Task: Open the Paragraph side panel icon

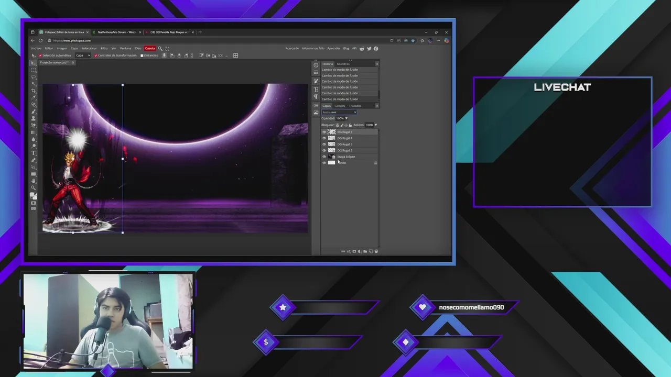Action: 316,96
